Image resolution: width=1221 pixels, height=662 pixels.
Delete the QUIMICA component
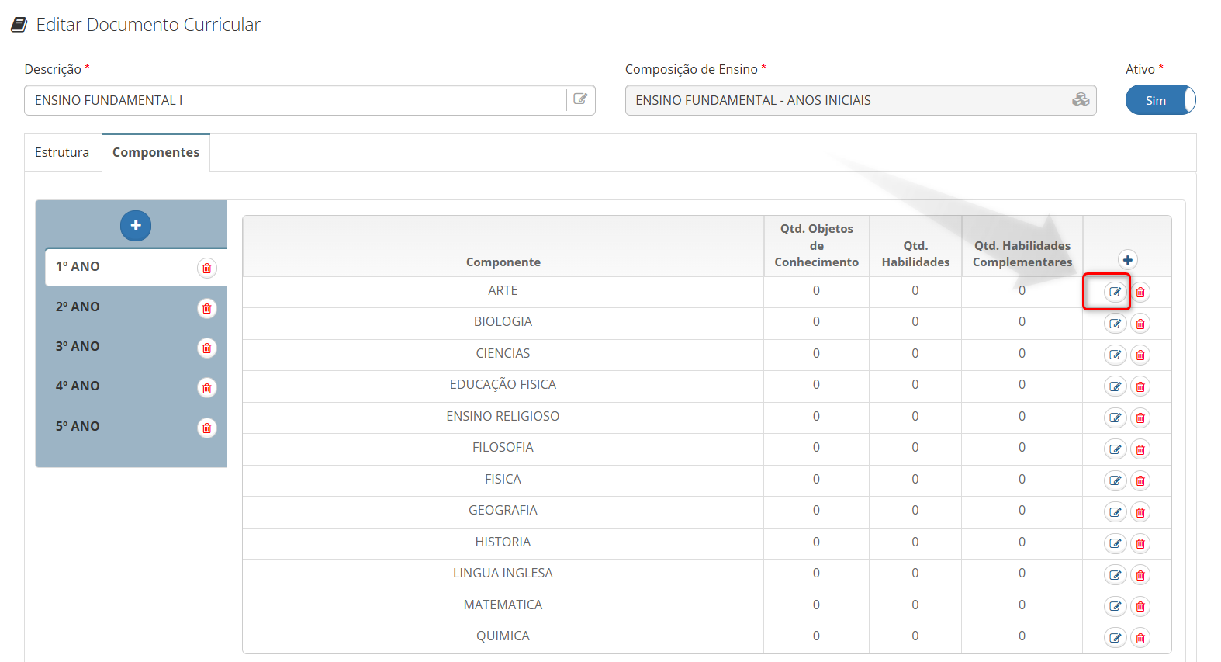coord(1140,638)
